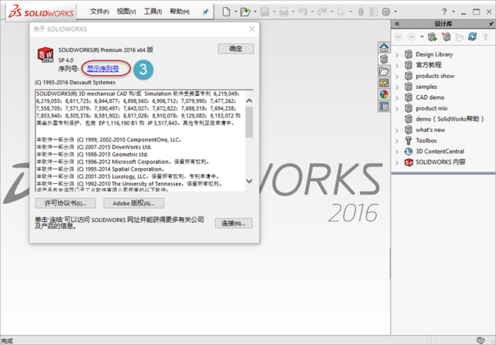Click the Rebuild traffic light icon
The width and height of the screenshot is (496, 345).
(360, 12)
